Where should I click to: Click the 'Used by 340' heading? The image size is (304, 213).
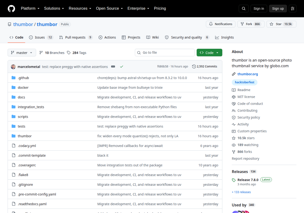pos(243,205)
